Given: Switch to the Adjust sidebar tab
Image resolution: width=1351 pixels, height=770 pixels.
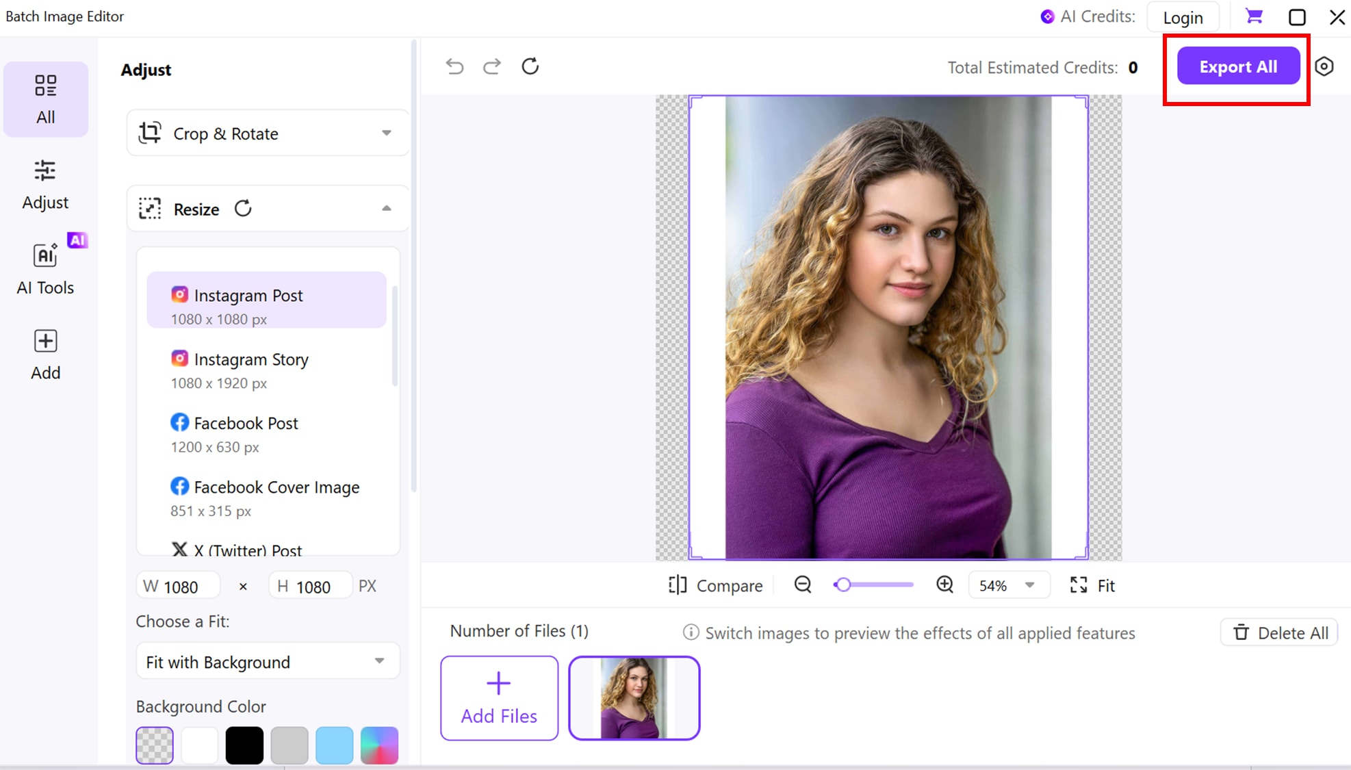Looking at the screenshot, I should (x=45, y=184).
